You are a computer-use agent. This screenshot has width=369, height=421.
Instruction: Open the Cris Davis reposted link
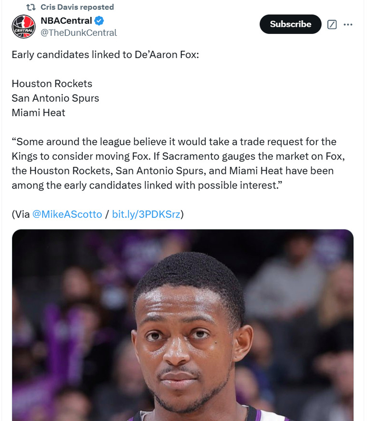(x=77, y=7)
